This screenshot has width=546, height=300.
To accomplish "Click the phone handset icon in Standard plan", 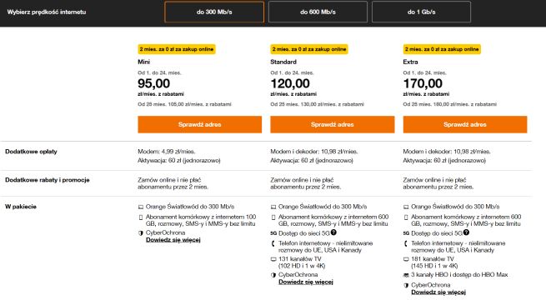I will (x=273, y=243).
